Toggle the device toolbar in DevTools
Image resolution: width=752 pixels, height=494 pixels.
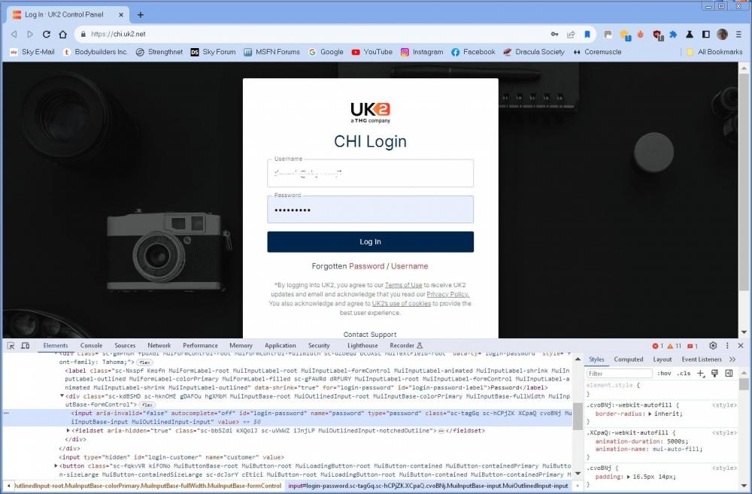(25, 346)
